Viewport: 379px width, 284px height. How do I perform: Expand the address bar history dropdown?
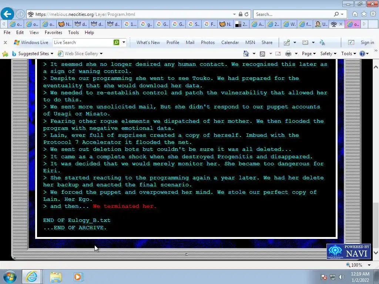234,14
